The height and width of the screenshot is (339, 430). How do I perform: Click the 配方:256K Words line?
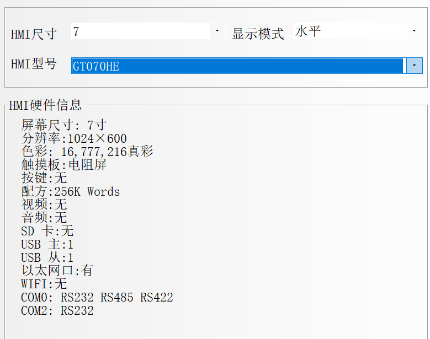pos(71,191)
